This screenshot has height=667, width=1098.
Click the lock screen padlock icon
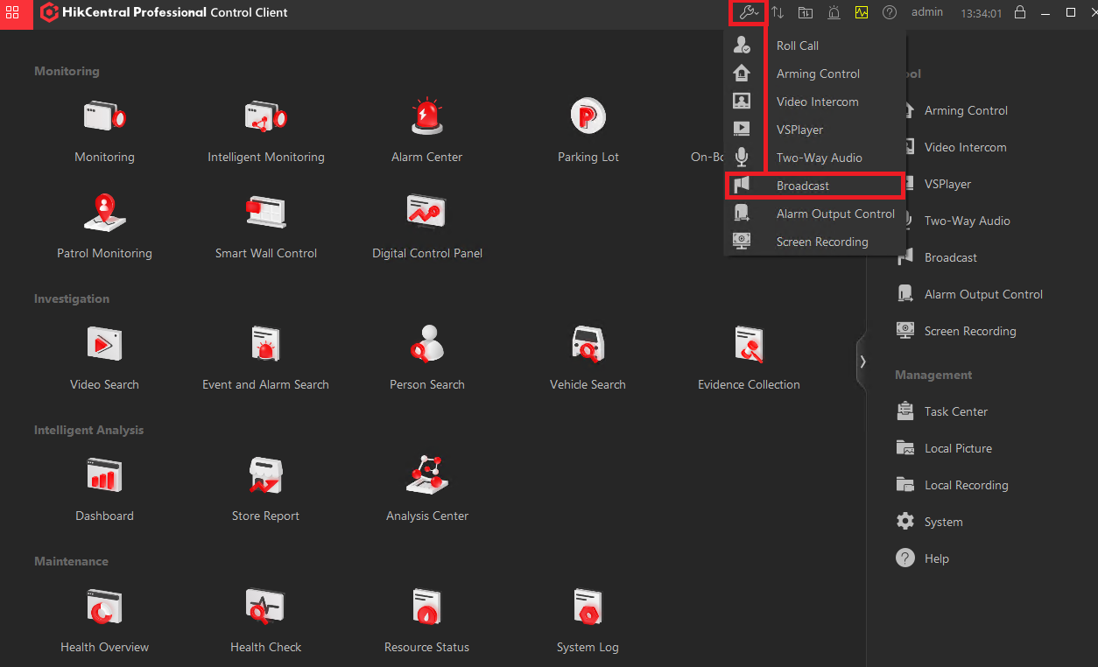(x=1020, y=12)
